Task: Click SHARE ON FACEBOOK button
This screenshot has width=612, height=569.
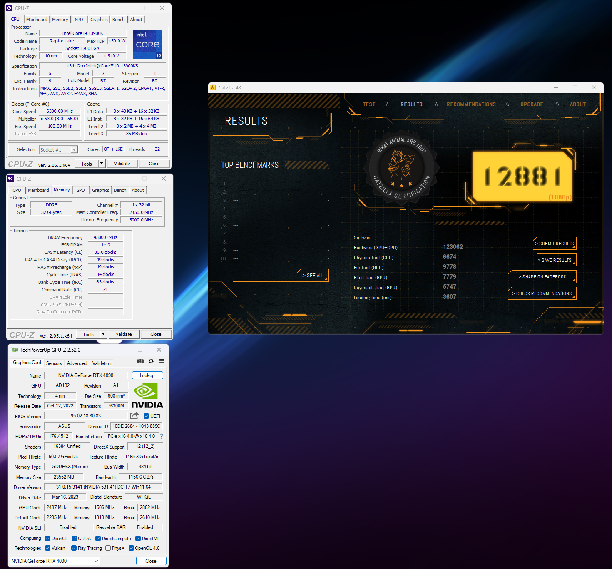Action: point(542,277)
